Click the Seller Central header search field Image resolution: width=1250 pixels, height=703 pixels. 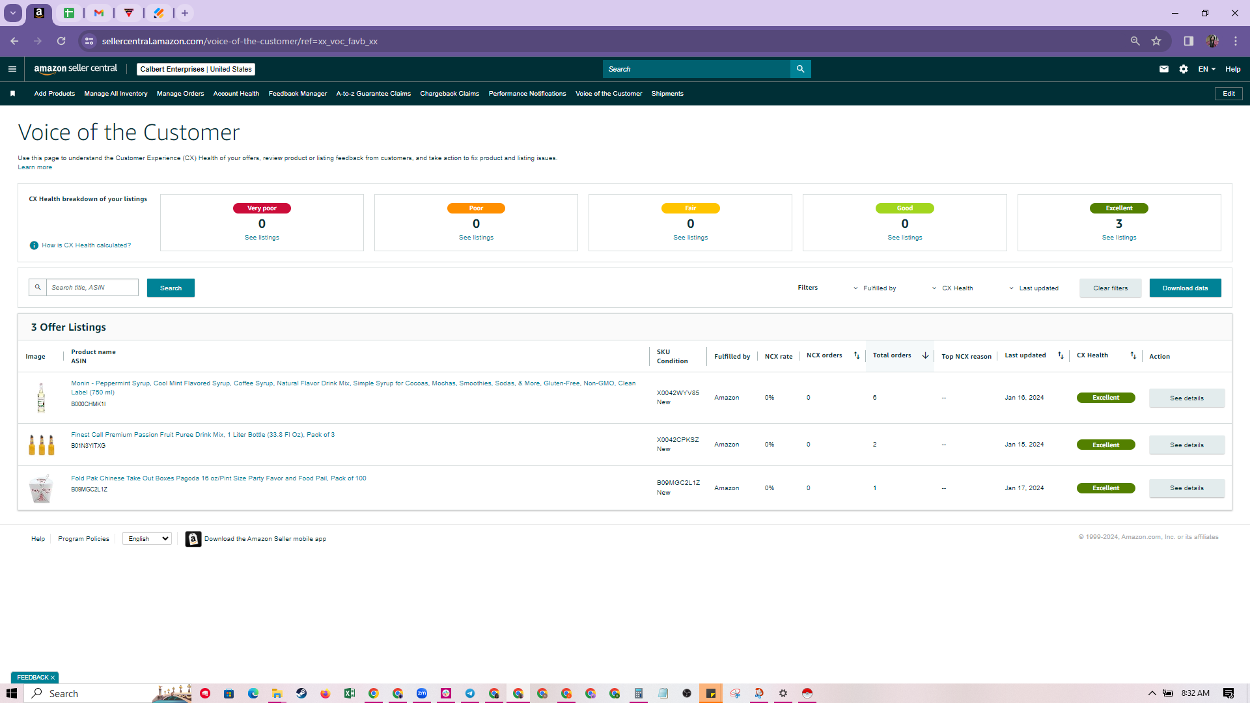tap(697, 69)
